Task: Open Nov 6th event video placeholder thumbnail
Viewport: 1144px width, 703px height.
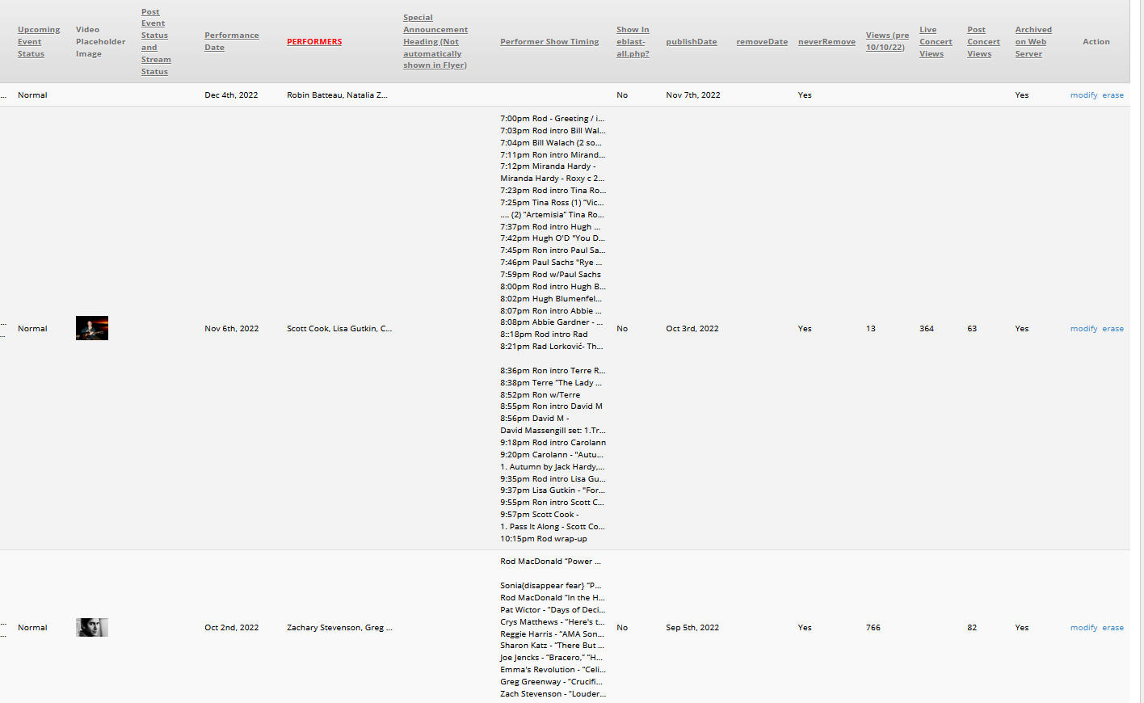Action: (92, 328)
